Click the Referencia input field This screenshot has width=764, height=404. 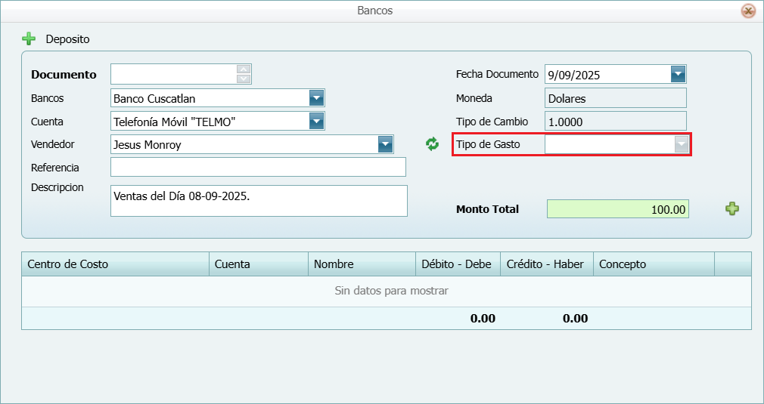[258, 167]
